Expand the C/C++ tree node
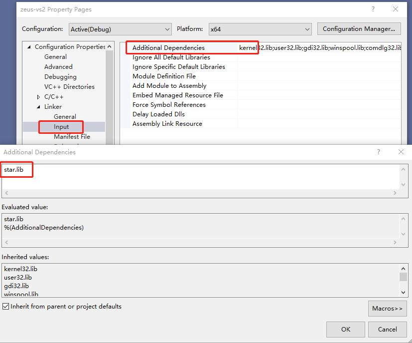412x343 pixels. tap(39, 97)
